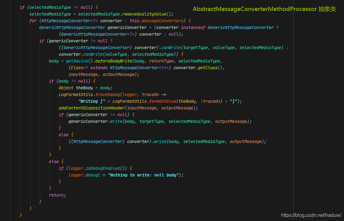This screenshot has height=221, width=344.
Task: Click the 'Object' type in theBody declaration
Action: click(x=66, y=88)
